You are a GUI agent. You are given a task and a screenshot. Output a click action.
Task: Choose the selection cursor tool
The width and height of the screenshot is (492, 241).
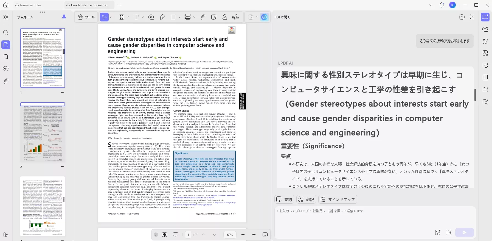(104, 17)
